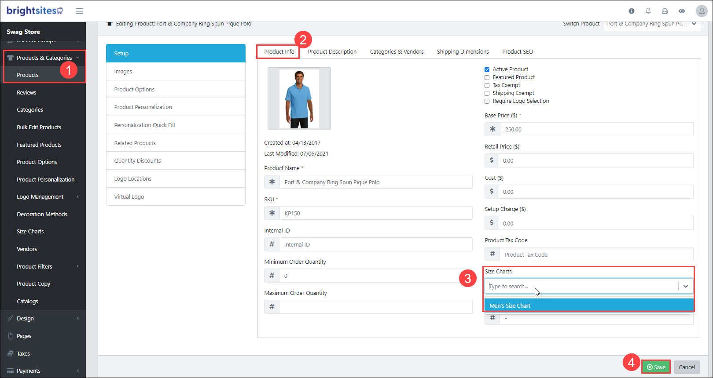
Task: Click the Design paintbrush icon in sidebar
Action: [x=10, y=318]
